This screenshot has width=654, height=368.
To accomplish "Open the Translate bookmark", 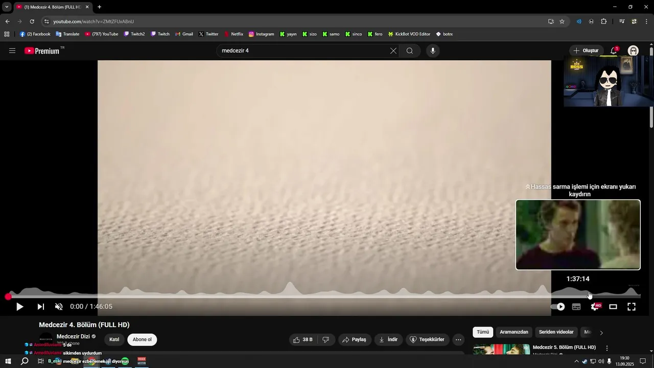I will [x=67, y=34].
